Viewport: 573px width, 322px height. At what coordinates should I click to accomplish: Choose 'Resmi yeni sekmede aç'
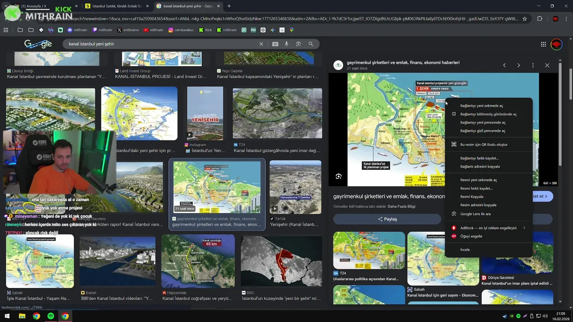(489, 180)
